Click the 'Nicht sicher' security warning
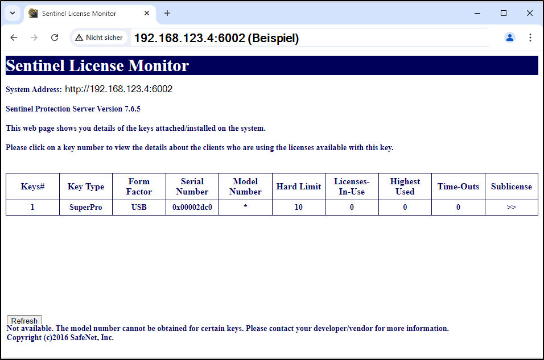544x360 pixels. tap(99, 38)
